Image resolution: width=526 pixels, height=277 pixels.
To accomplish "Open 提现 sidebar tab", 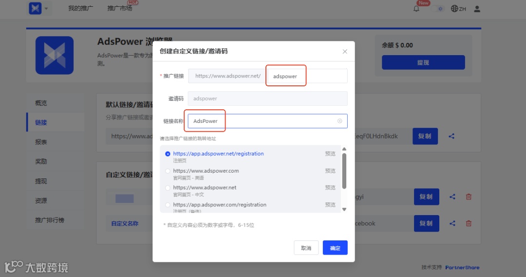I will 56,181.
